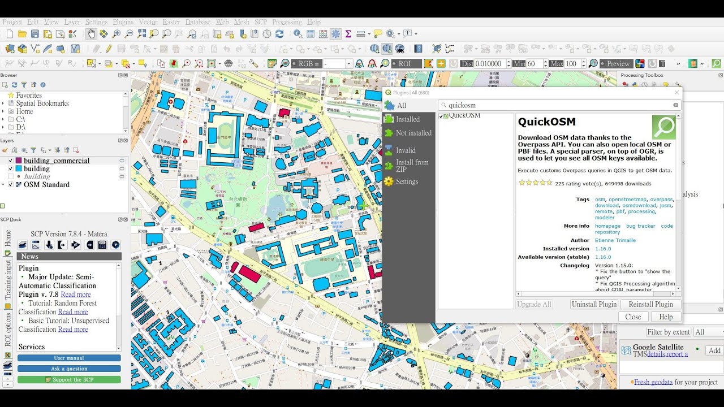Open the Plugins menu

[x=123, y=22]
